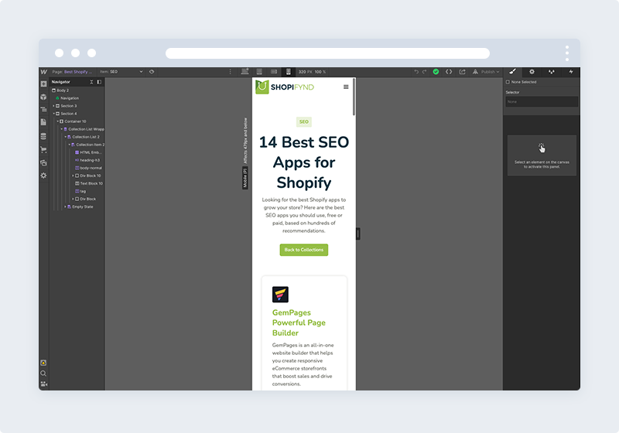
Task: Open the Interactions lightning tab
Action: point(571,71)
